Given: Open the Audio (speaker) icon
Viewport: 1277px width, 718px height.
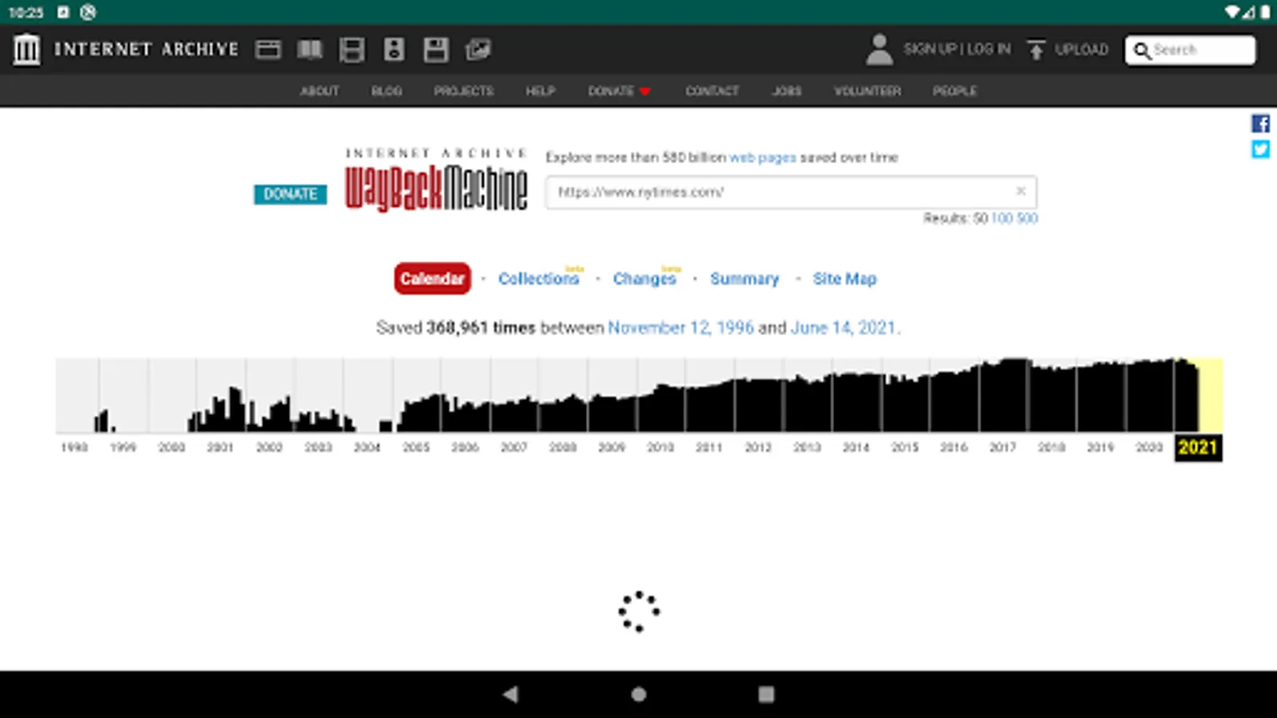Looking at the screenshot, I should (x=394, y=49).
